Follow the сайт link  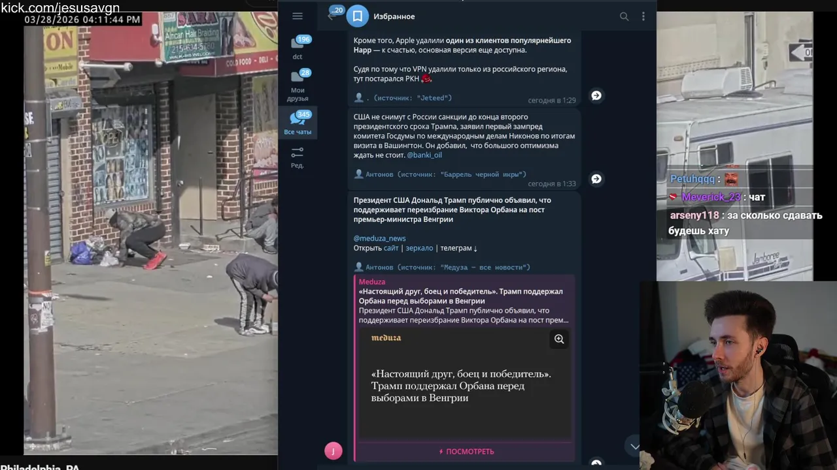[x=391, y=248]
